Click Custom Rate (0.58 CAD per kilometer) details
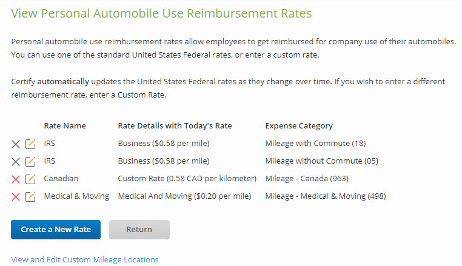The image size is (462, 266). pyautogui.click(x=187, y=179)
